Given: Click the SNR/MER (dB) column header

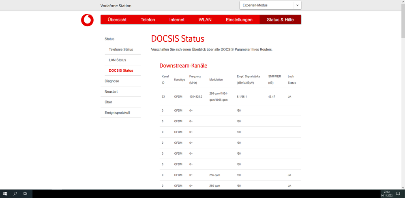Looking at the screenshot, I should click(274, 80).
